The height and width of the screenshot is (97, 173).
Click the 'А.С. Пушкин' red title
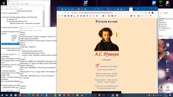[107, 54]
